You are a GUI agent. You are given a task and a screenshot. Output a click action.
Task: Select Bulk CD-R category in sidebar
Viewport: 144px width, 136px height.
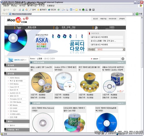coord(14,90)
